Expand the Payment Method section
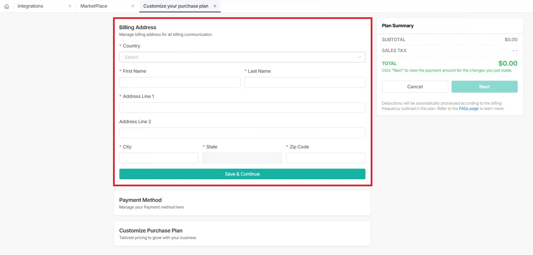The image size is (533, 255). tap(242, 203)
